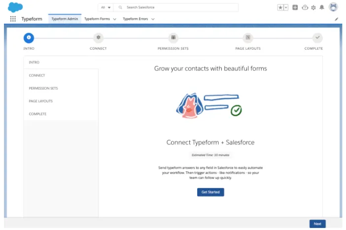Click the PAGE LAYOUTS progress label

pos(248,49)
